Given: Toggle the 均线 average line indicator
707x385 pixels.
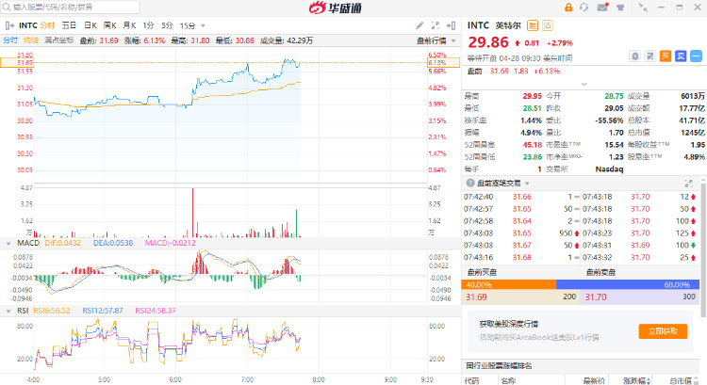Looking at the screenshot, I should tap(31, 40).
